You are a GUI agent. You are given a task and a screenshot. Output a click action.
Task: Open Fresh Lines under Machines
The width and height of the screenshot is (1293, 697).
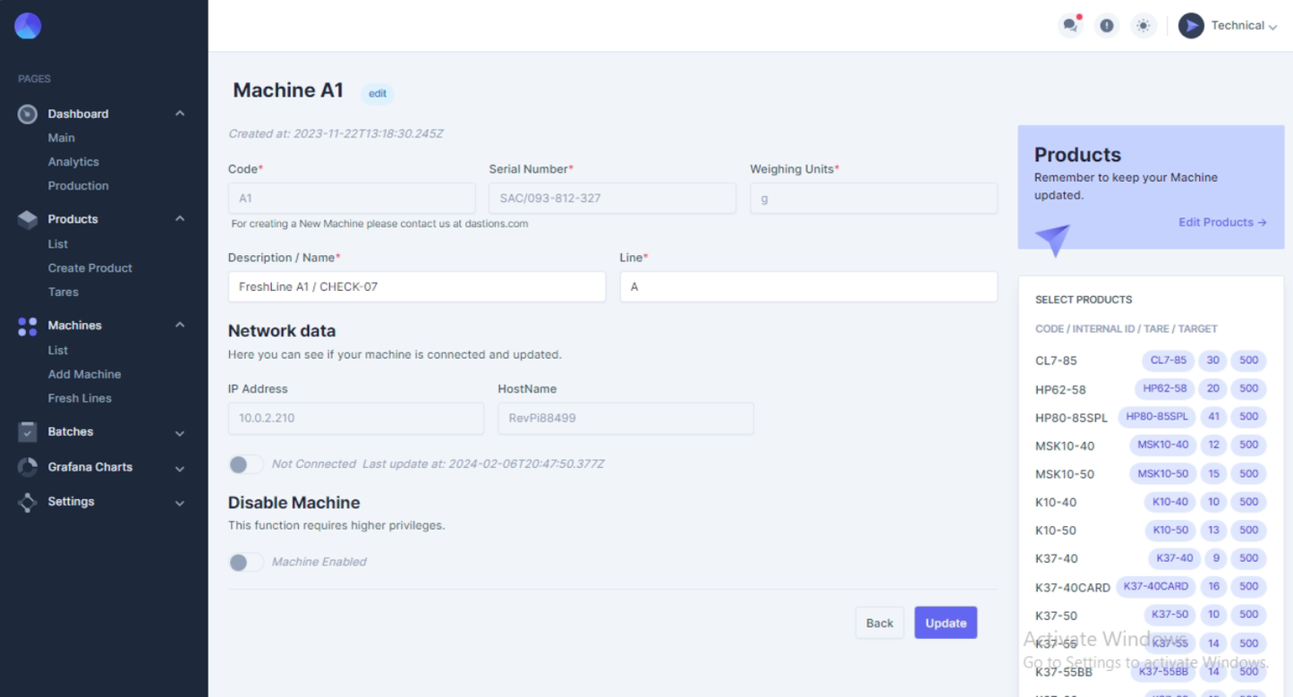click(x=80, y=398)
